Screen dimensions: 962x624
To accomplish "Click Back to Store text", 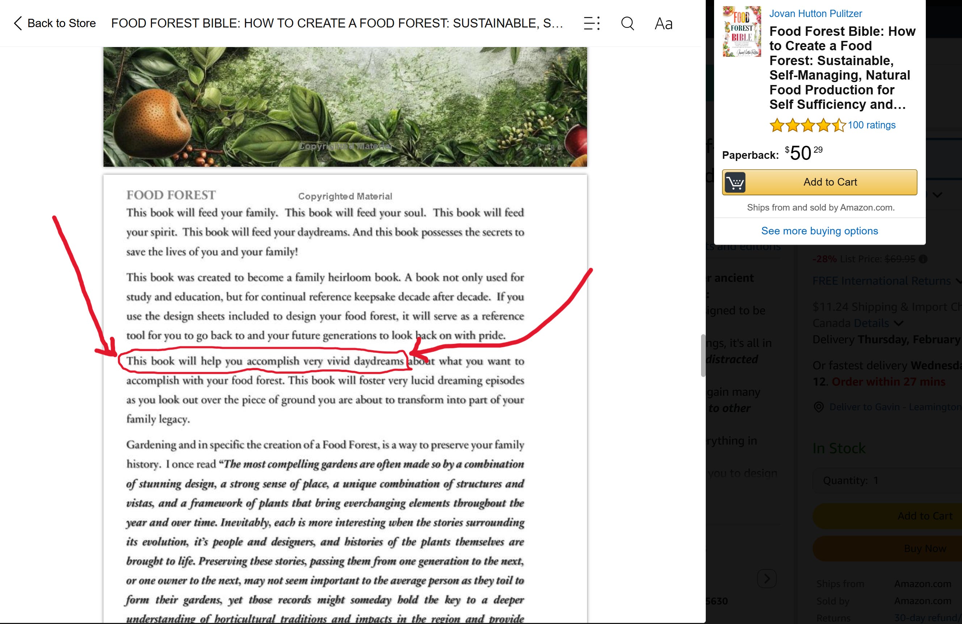I will (x=62, y=24).
